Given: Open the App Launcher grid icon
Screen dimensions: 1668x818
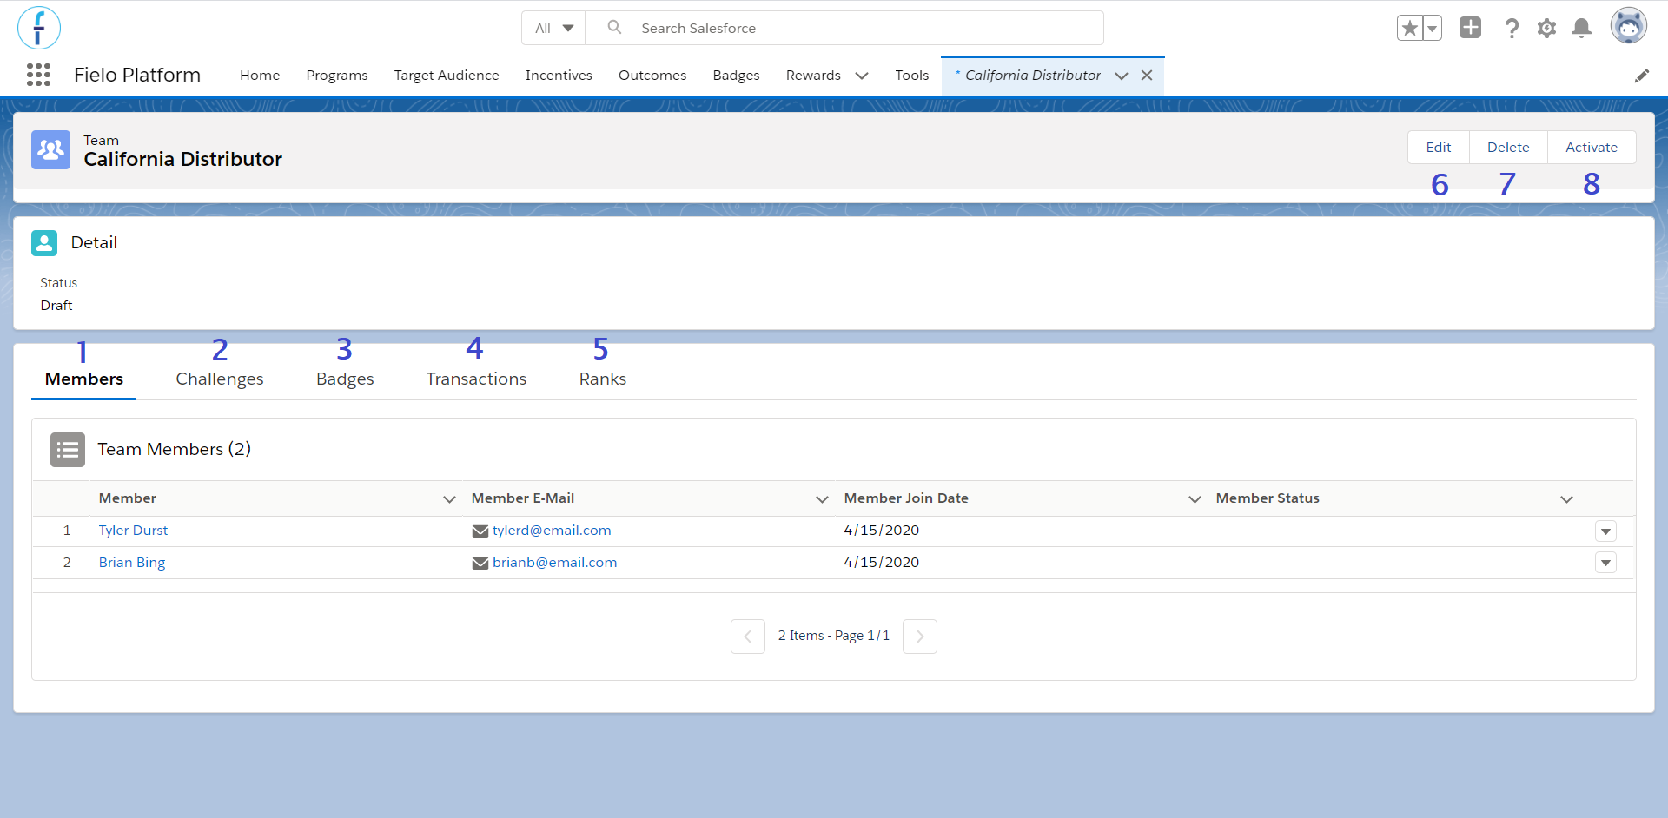Looking at the screenshot, I should (x=38, y=75).
